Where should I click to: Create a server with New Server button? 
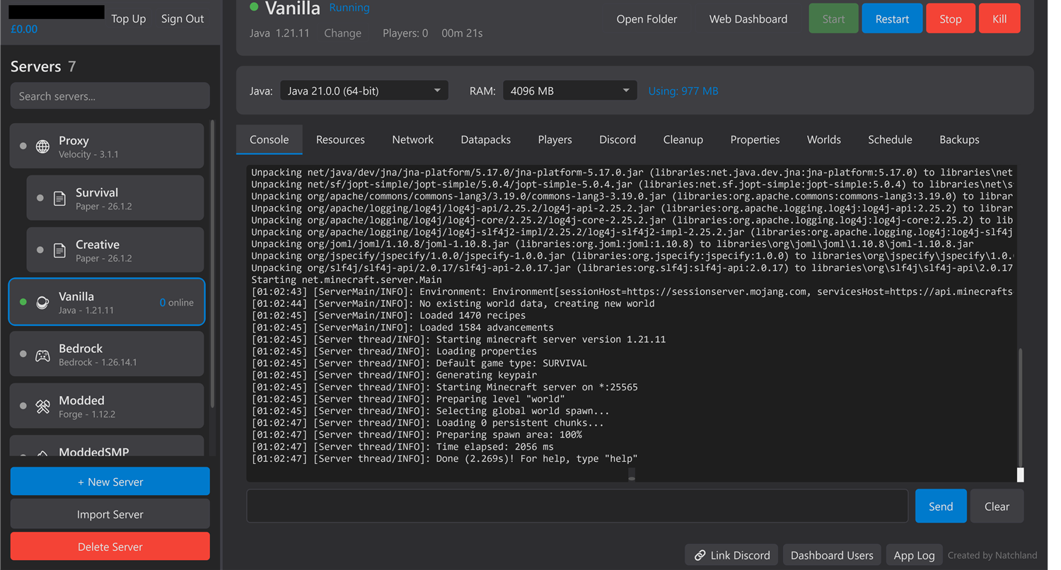coord(110,482)
